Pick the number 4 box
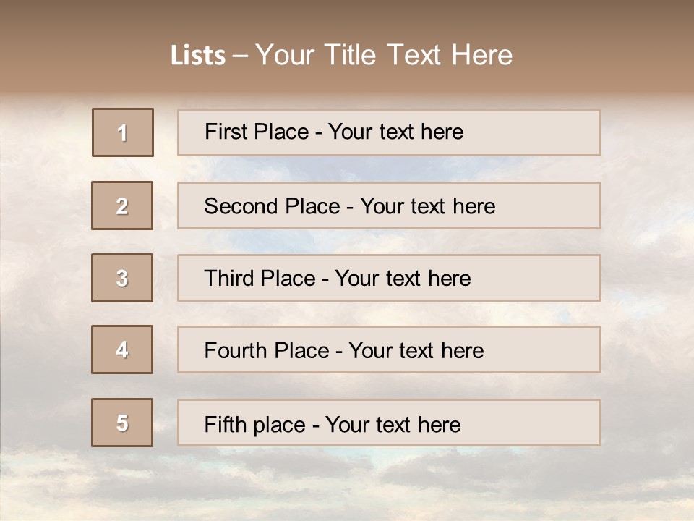Image resolution: width=694 pixels, height=521 pixels. click(x=122, y=350)
